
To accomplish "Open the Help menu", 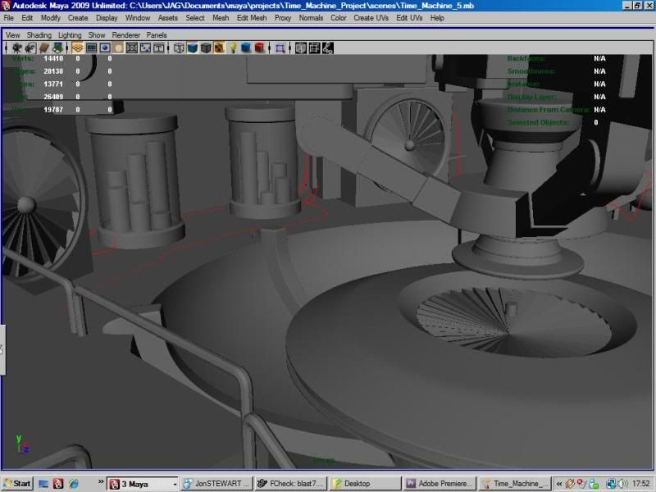I will pos(437,18).
